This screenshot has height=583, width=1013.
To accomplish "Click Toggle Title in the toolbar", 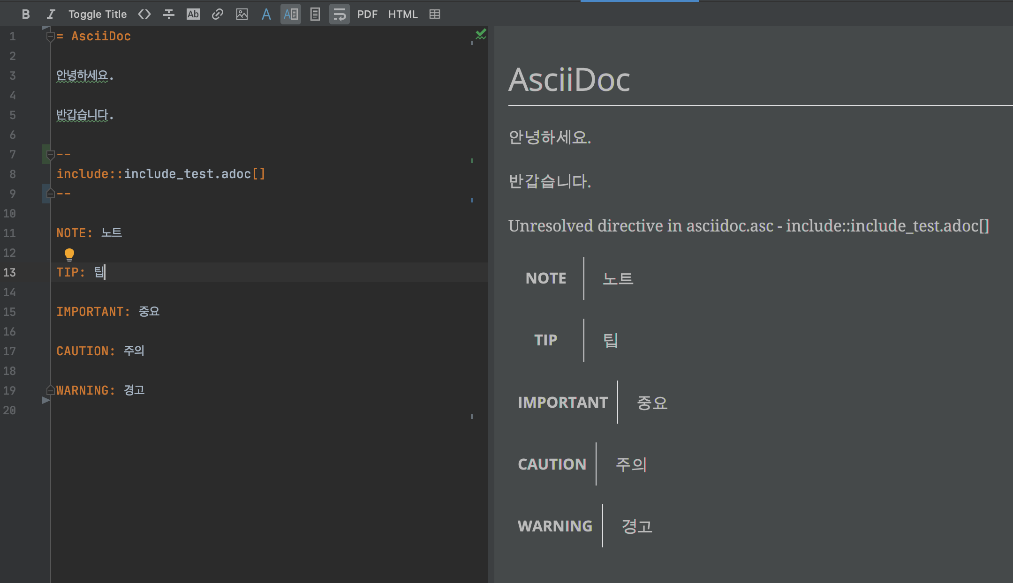I will pos(98,15).
